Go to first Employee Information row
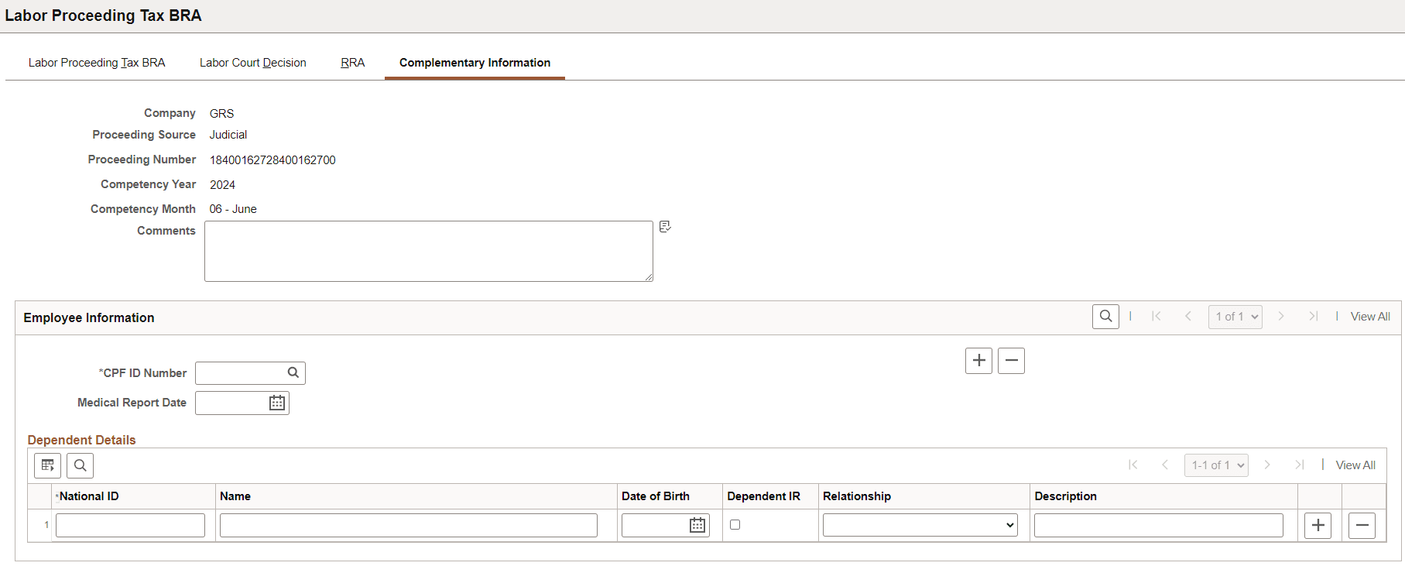Viewport: 1405px width, 566px height. click(x=1157, y=317)
